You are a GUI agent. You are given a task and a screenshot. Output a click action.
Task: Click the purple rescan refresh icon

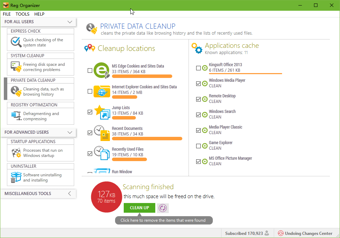click(x=163, y=208)
